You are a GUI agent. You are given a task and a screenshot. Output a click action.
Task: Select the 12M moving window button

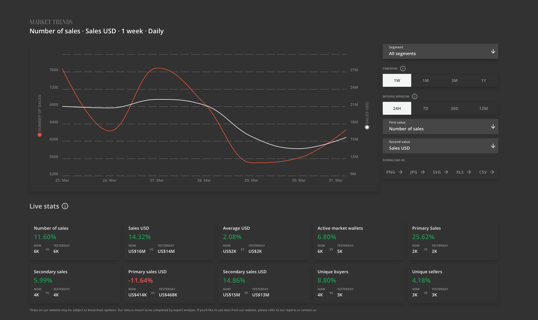[483, 109]
